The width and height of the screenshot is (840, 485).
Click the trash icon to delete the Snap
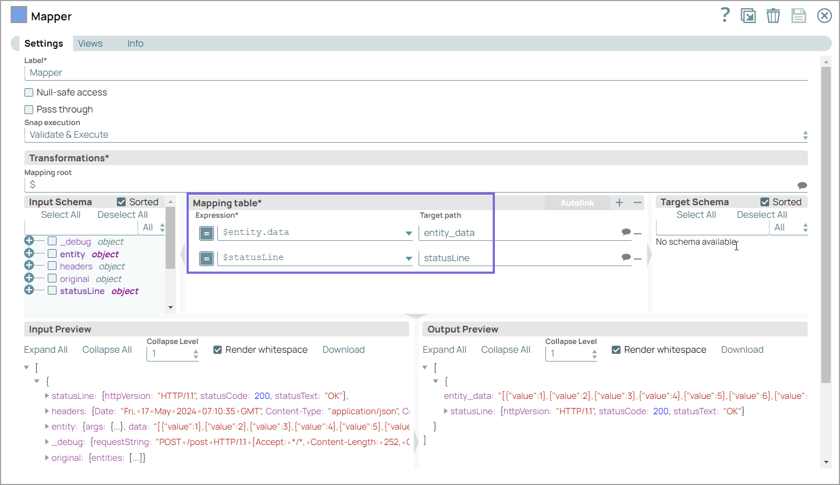click(x=773, y=16)
